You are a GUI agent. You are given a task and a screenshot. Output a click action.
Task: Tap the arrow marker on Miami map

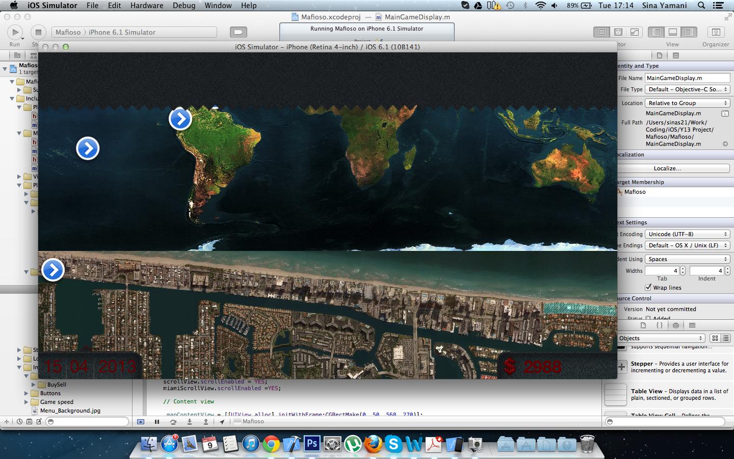pos(53,270)
